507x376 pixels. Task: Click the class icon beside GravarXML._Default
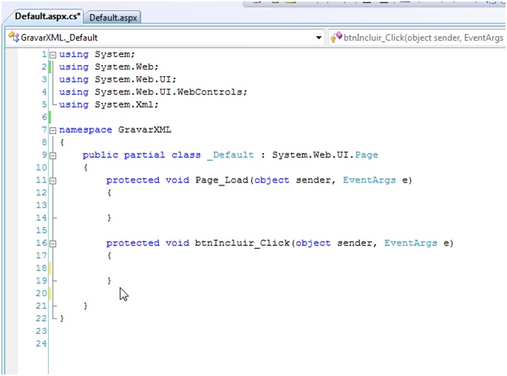(x=13, y=37)
